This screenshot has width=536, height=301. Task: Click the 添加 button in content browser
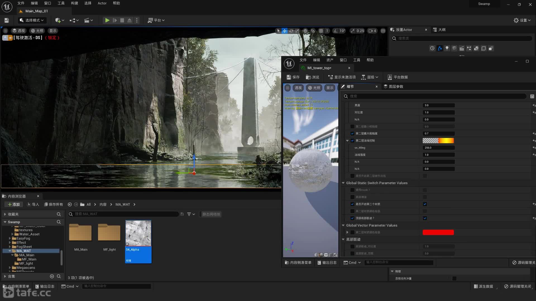click(14, 205)
